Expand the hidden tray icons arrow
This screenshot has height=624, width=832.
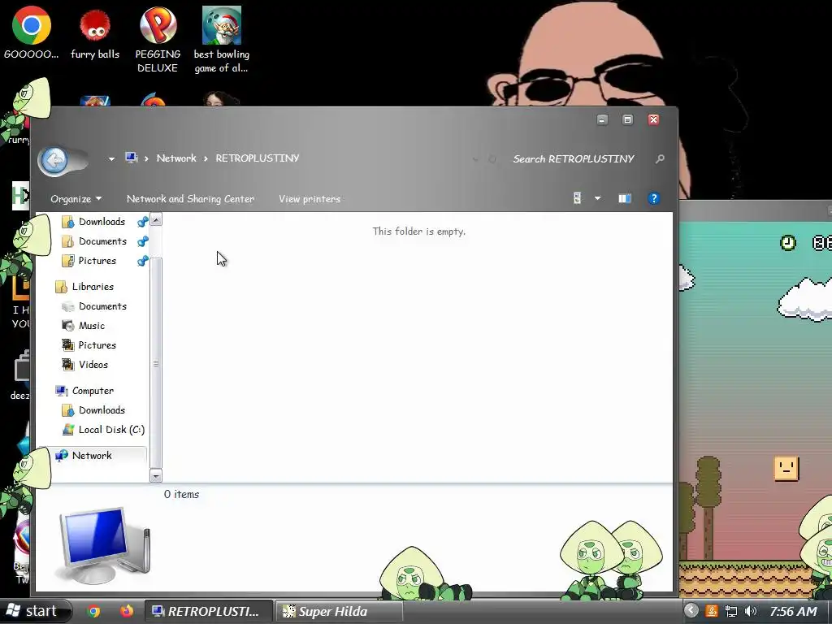(691, 611)
